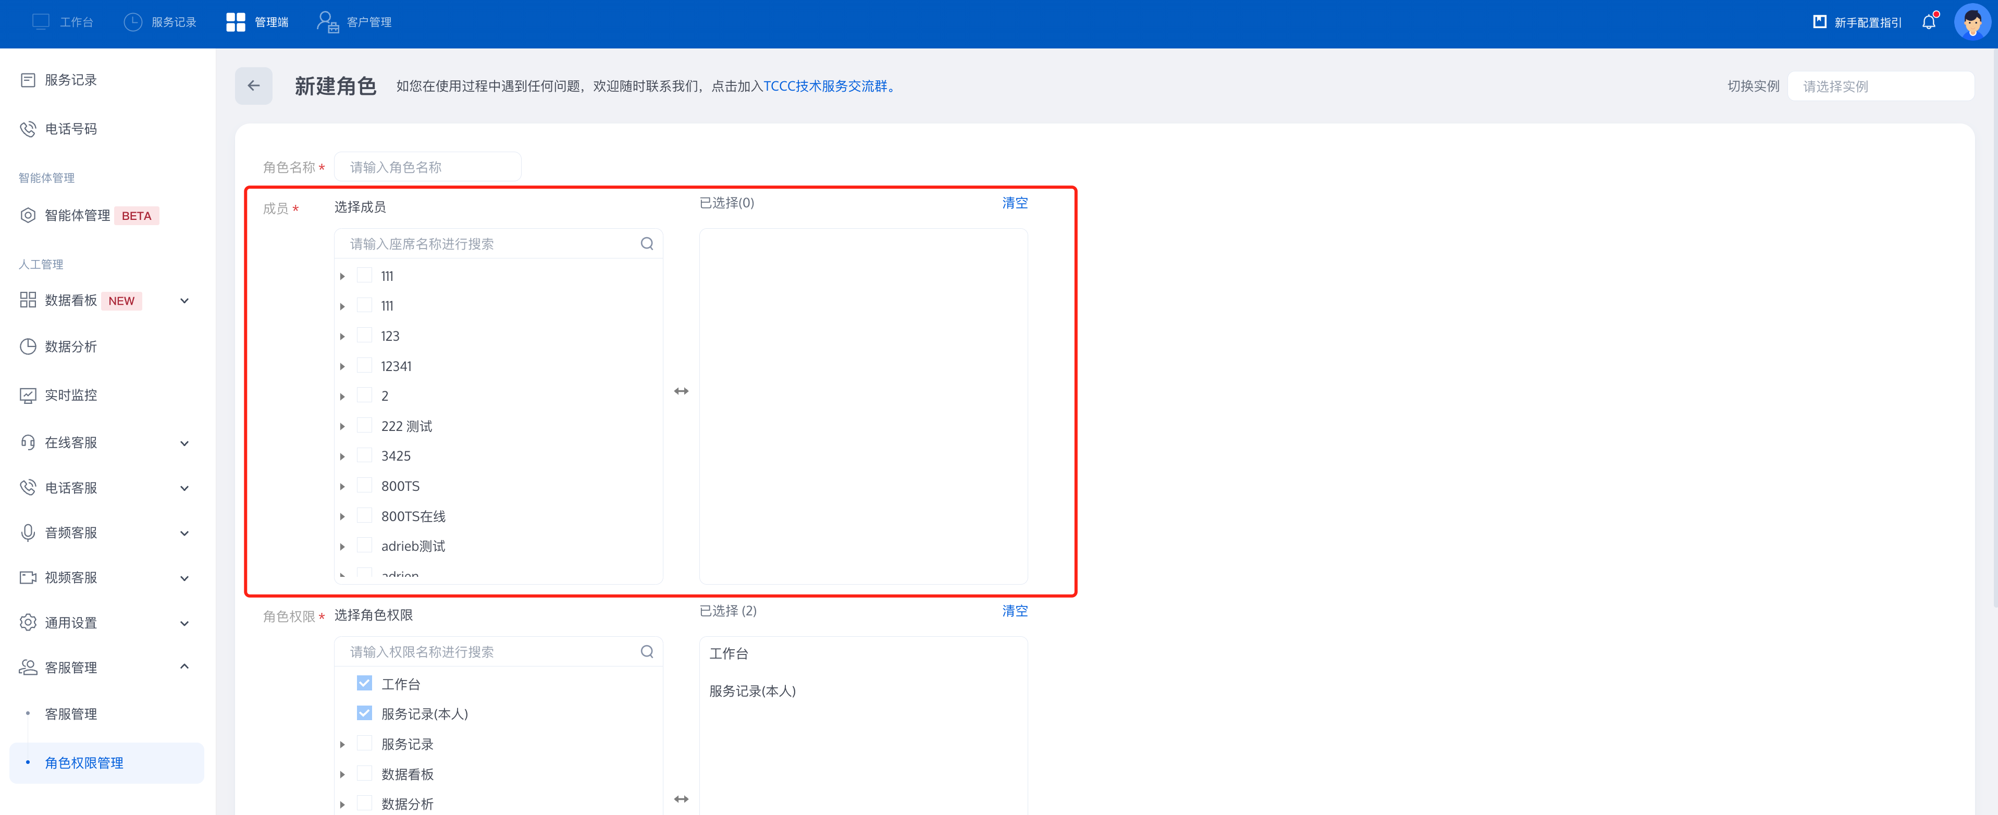Click the 数据看板 dashboard icon
This screenshot has width=1998, height=815.
pos(28,300)
